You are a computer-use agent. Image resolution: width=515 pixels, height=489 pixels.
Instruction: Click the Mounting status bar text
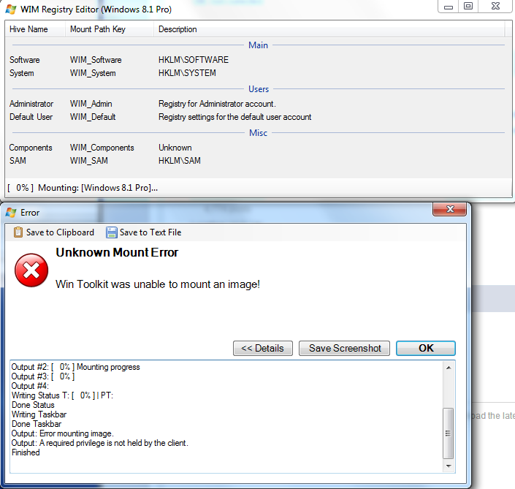pos(83,188)
